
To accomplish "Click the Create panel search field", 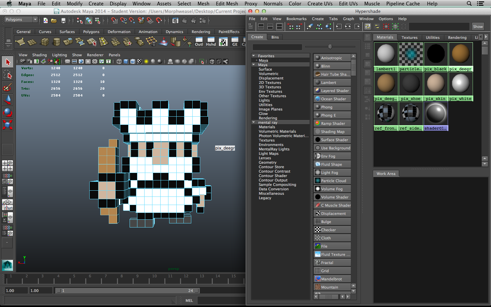I will click(x=277, y=47).
